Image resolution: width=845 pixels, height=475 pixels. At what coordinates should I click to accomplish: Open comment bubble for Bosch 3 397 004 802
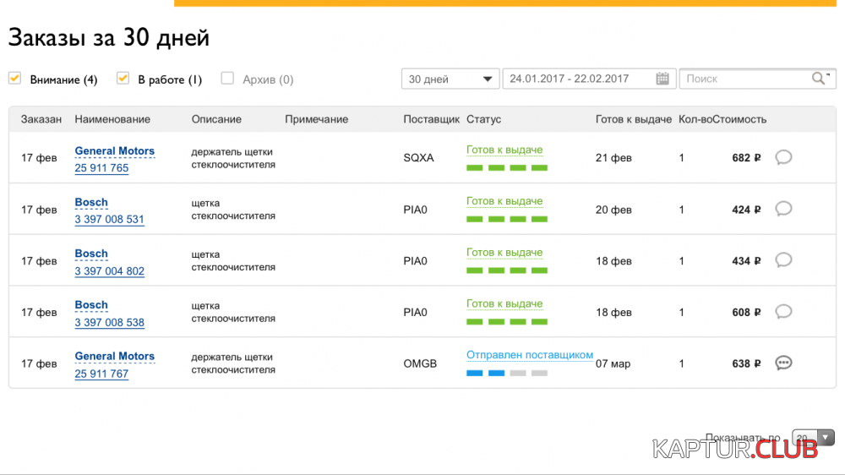coord(783,259)
